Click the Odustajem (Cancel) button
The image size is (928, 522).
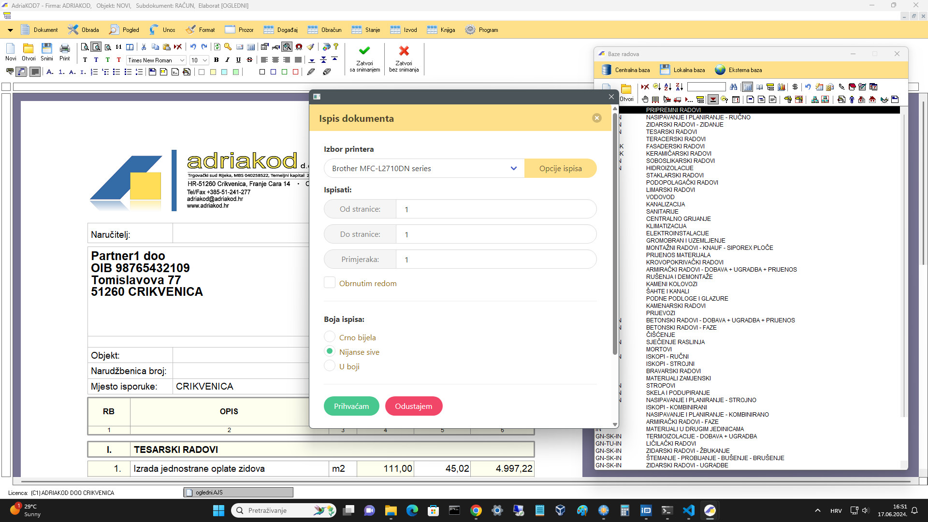pyautogui.click(x=414, y=406)
